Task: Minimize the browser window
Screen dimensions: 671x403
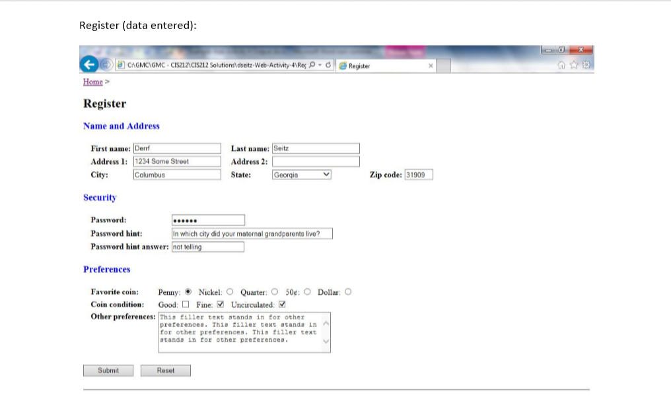Action: pyautogui.click(x=548, y=50)
